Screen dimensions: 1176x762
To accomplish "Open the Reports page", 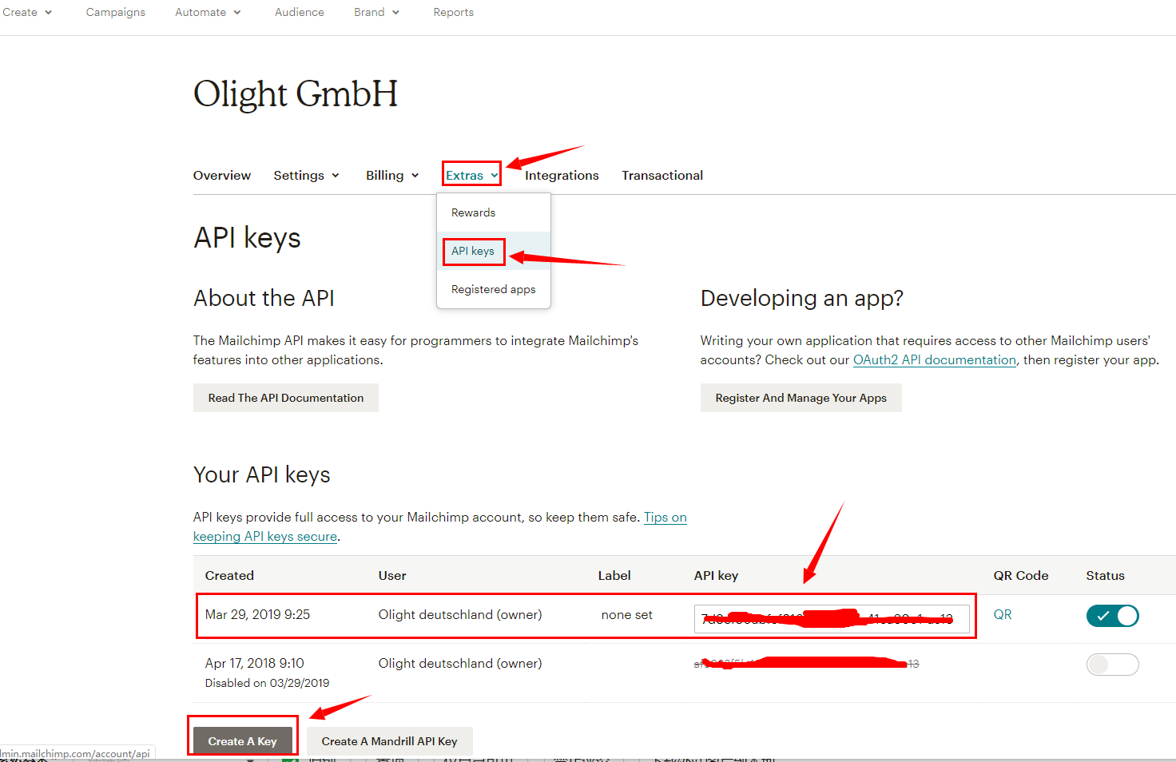I will (x=454, y=12).
